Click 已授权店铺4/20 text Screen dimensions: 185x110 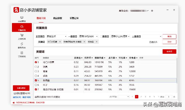click(x=22, y=93)
